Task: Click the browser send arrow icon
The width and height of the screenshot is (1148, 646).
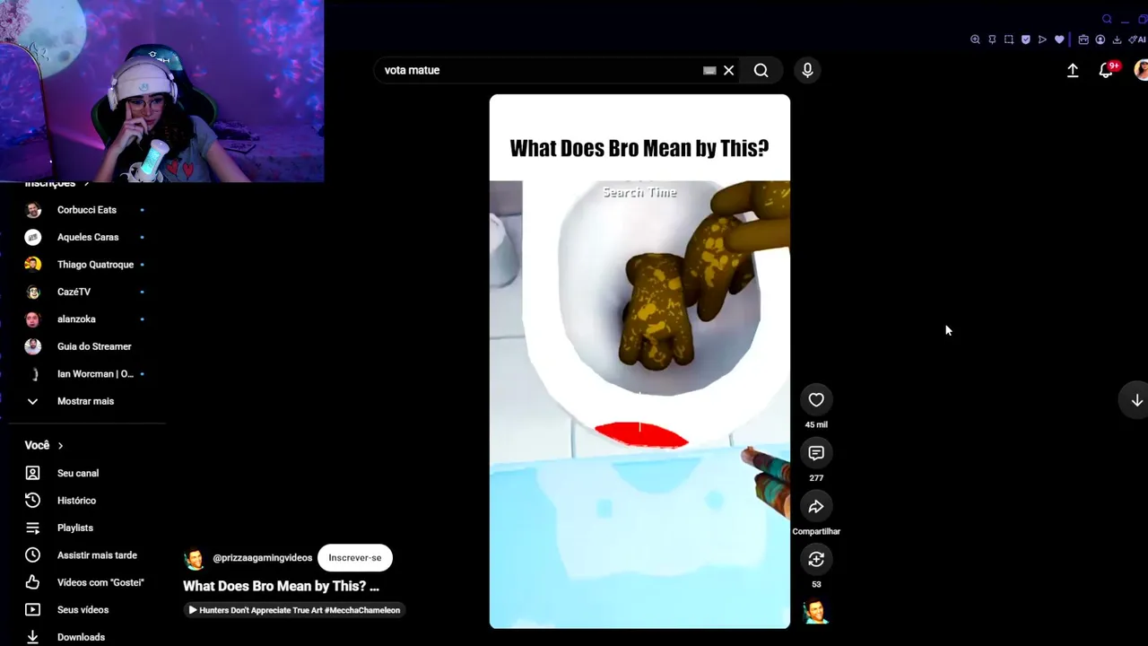Action: (x=1042, y=39)
